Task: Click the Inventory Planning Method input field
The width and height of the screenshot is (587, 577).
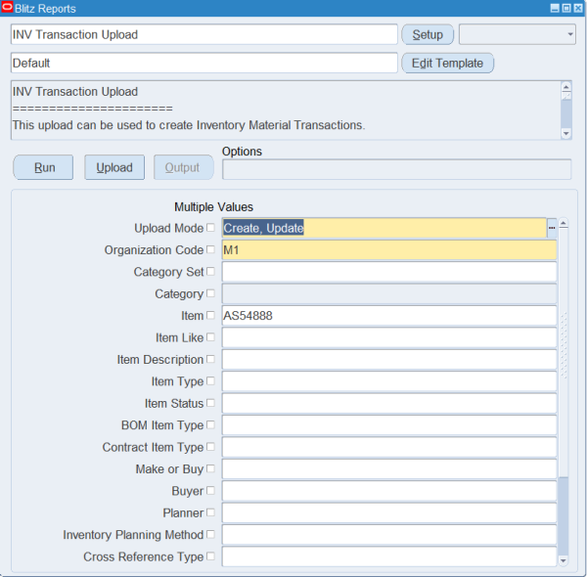Action: point(389,535)
